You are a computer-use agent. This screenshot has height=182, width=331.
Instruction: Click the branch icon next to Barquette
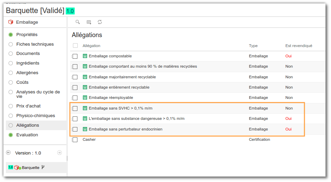point(43,167)
